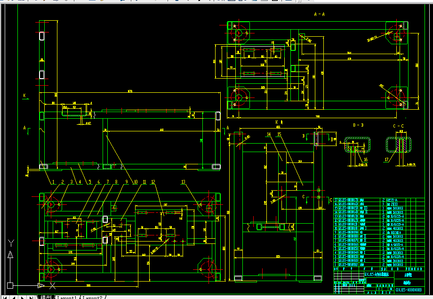Click previous layout tab arrow
The height and width of the screenshot is (299, 433).
point(14,298)
